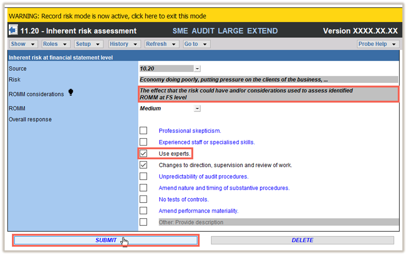Click the SUBMIT button
407x255 pixels.
point(106,240)
